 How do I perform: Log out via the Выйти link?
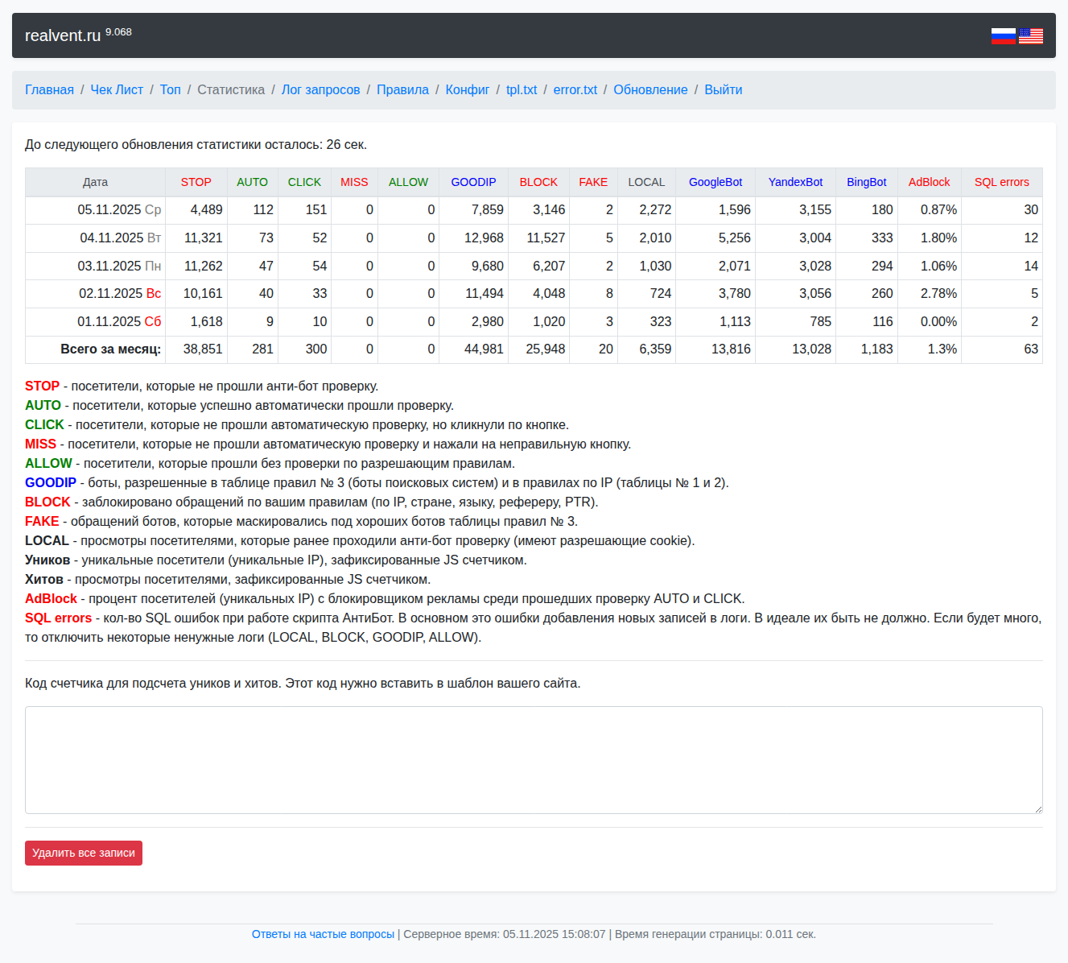click(x=723, y=90)
